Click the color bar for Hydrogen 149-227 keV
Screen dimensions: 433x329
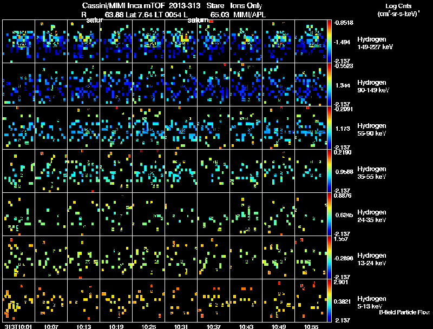330,41
